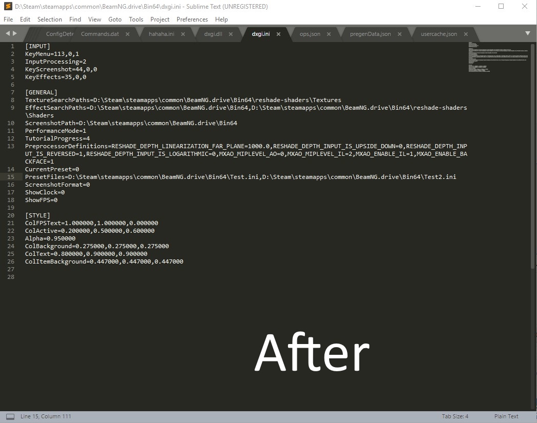The image size is (537, 423).
Task: Click the [STYLE] section header
Action: tap(37, 215)
